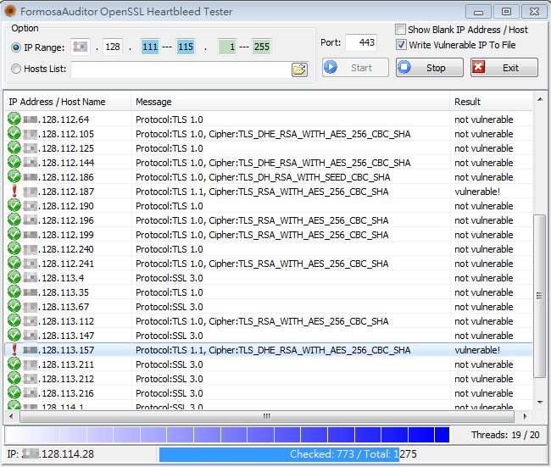Minimize the Heartbleed Tester window
The height and width of the screenshot is (467, 551).
tap(478, 12)
